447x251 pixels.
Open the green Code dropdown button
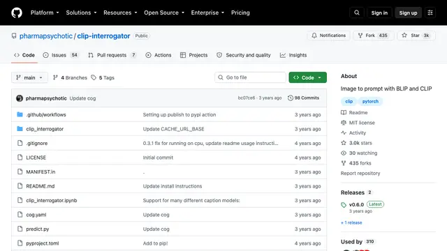[x=307, y=77]
